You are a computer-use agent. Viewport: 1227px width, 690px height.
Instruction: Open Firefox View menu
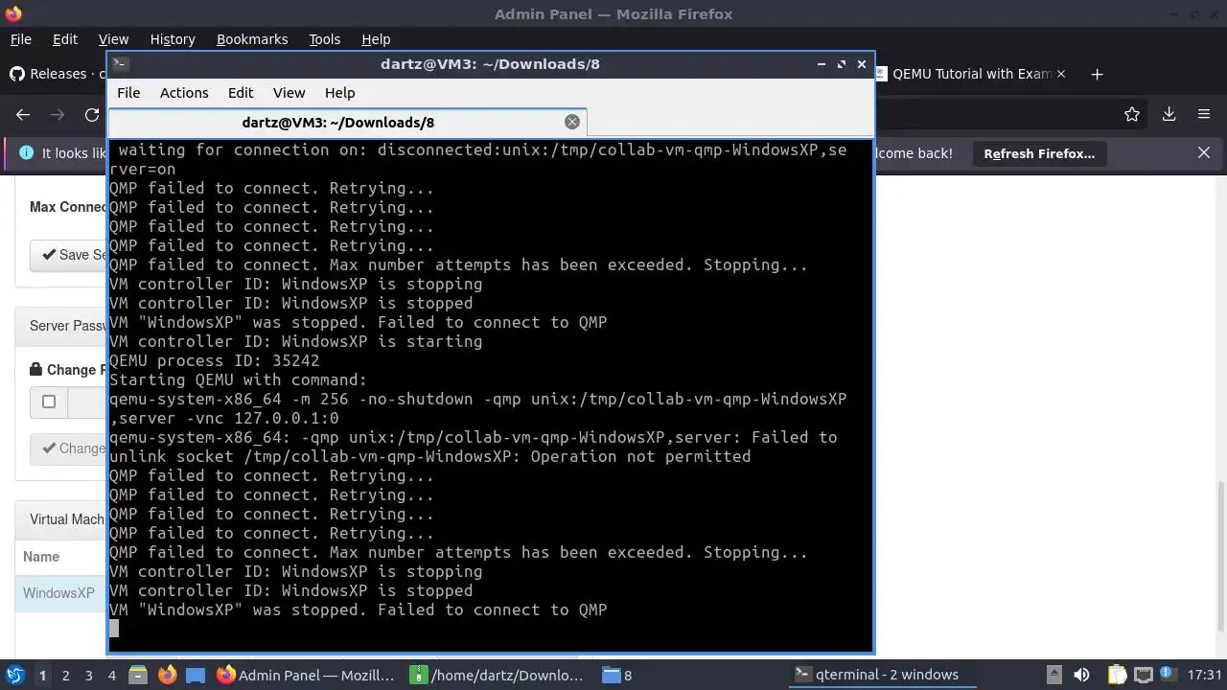[x=113, y=39]
